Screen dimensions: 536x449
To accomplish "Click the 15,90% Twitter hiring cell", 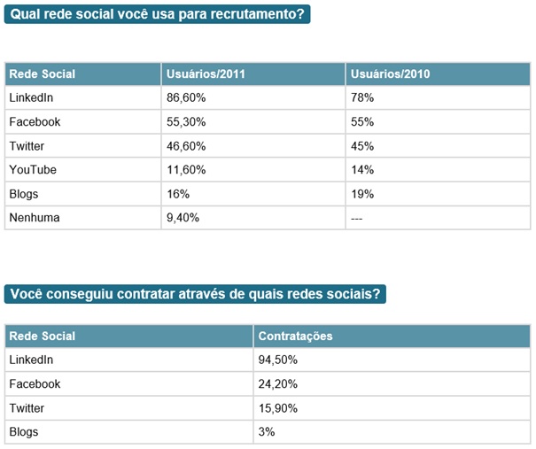I will (277, 408).
